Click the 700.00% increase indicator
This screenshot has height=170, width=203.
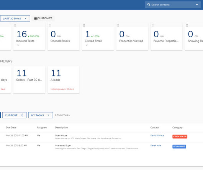[34, 37]
